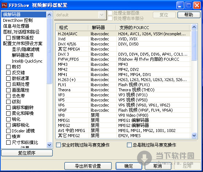203x172 pixels.
Task: Select the 其它 MPEG4 row
Action: point(123,49)
